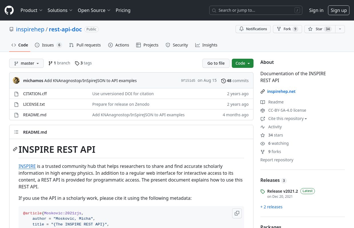Jump to the Readme in About
Viewport: 354px width, 228px height.
click(x=272, y=102)
